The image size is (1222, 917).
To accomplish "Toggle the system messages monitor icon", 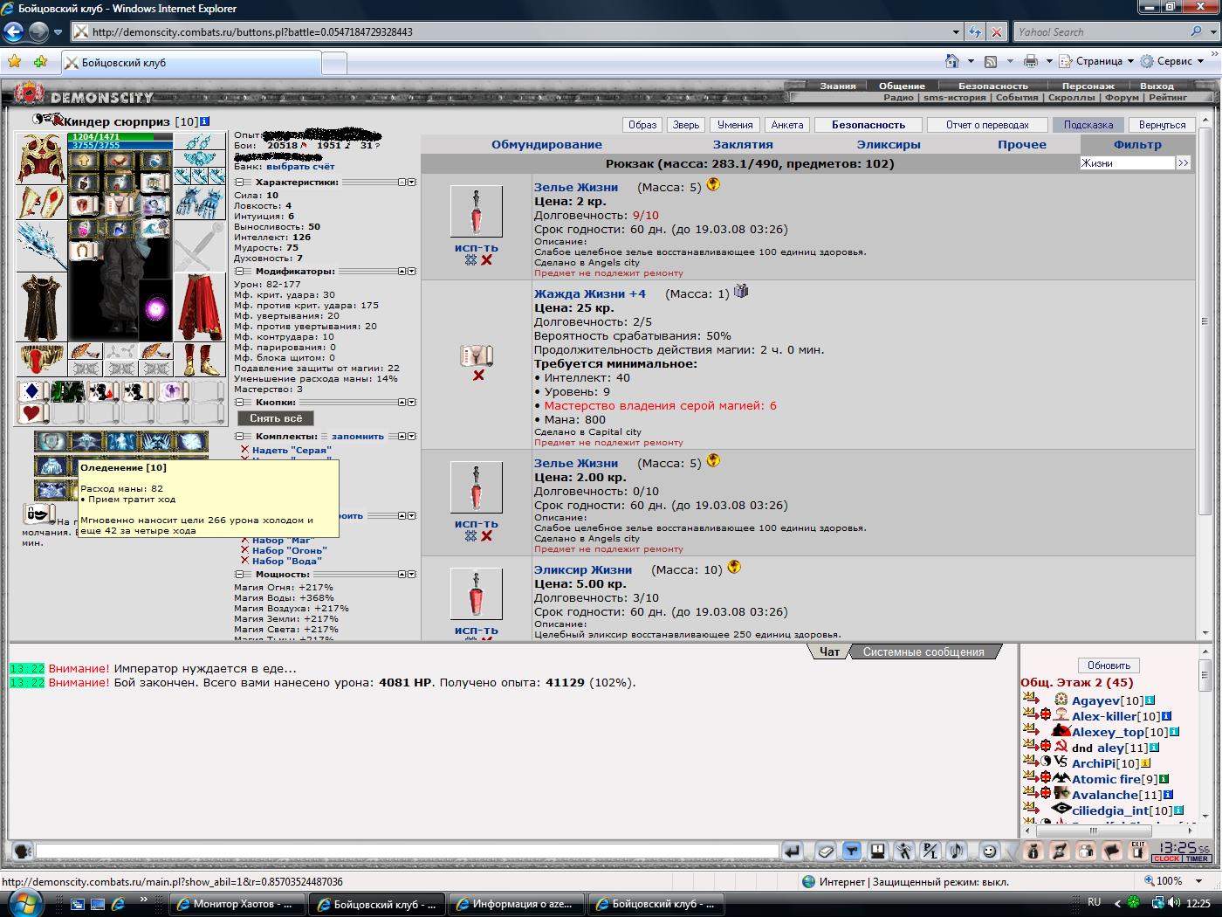I will 877,851.
